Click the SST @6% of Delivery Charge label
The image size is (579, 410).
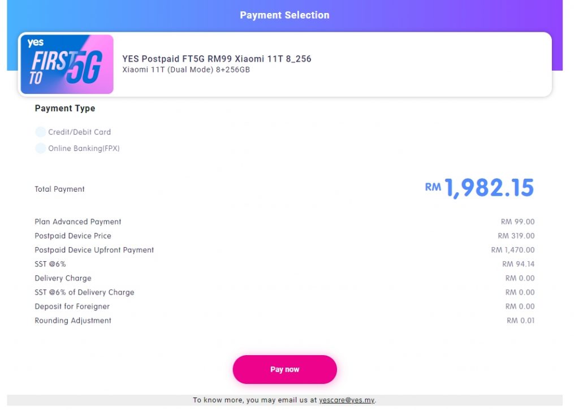point(84,292)
